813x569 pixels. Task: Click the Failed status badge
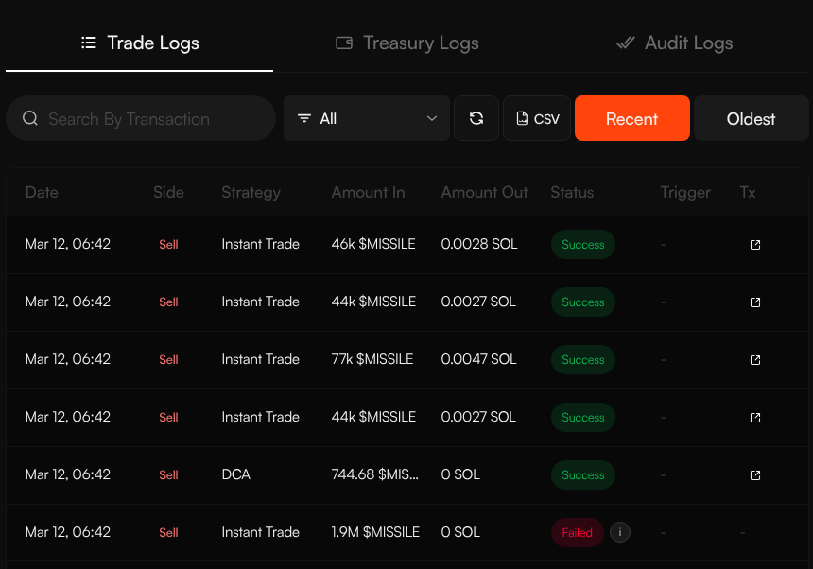point(577,532)
